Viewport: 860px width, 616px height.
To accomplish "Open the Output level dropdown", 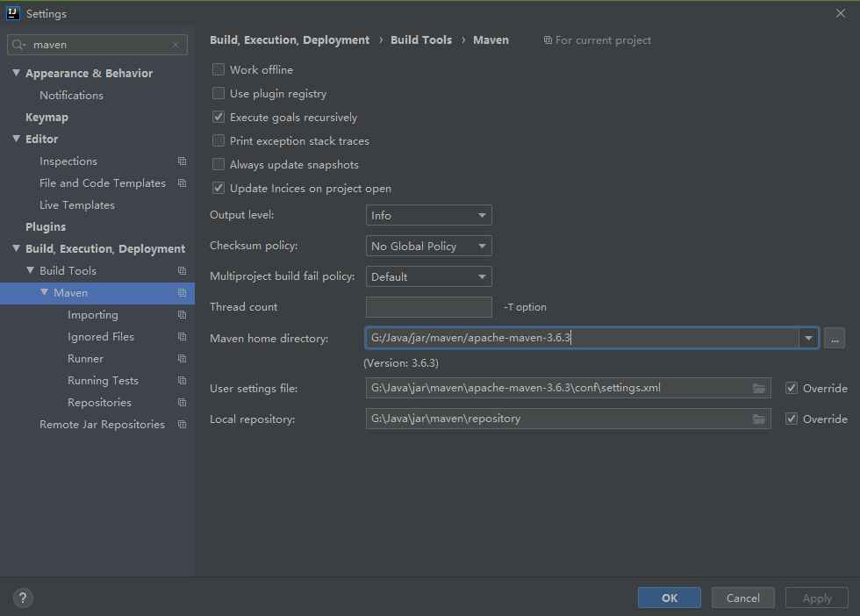I will click(x=429, y=215).
